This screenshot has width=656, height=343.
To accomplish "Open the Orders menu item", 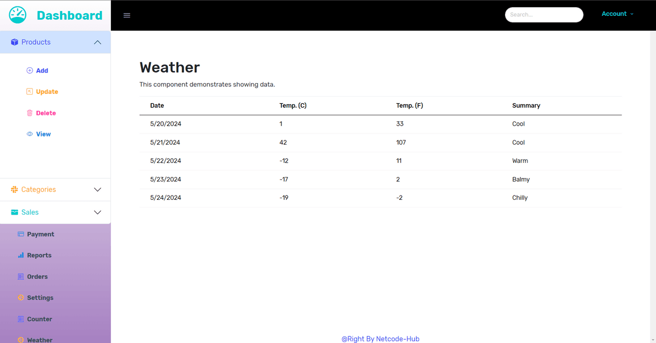I will click(37, 277).
